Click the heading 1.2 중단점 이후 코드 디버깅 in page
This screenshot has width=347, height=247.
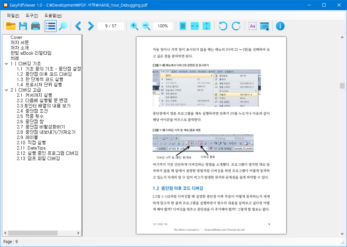178,188
